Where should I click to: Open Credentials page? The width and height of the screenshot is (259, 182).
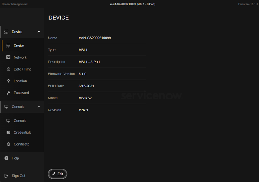pyautogui.click(x=23, y=133)
